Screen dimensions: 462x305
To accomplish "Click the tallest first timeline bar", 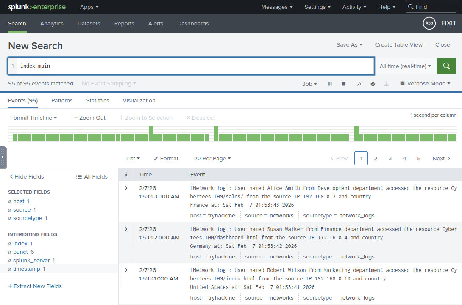I will [x=151, y=134].
